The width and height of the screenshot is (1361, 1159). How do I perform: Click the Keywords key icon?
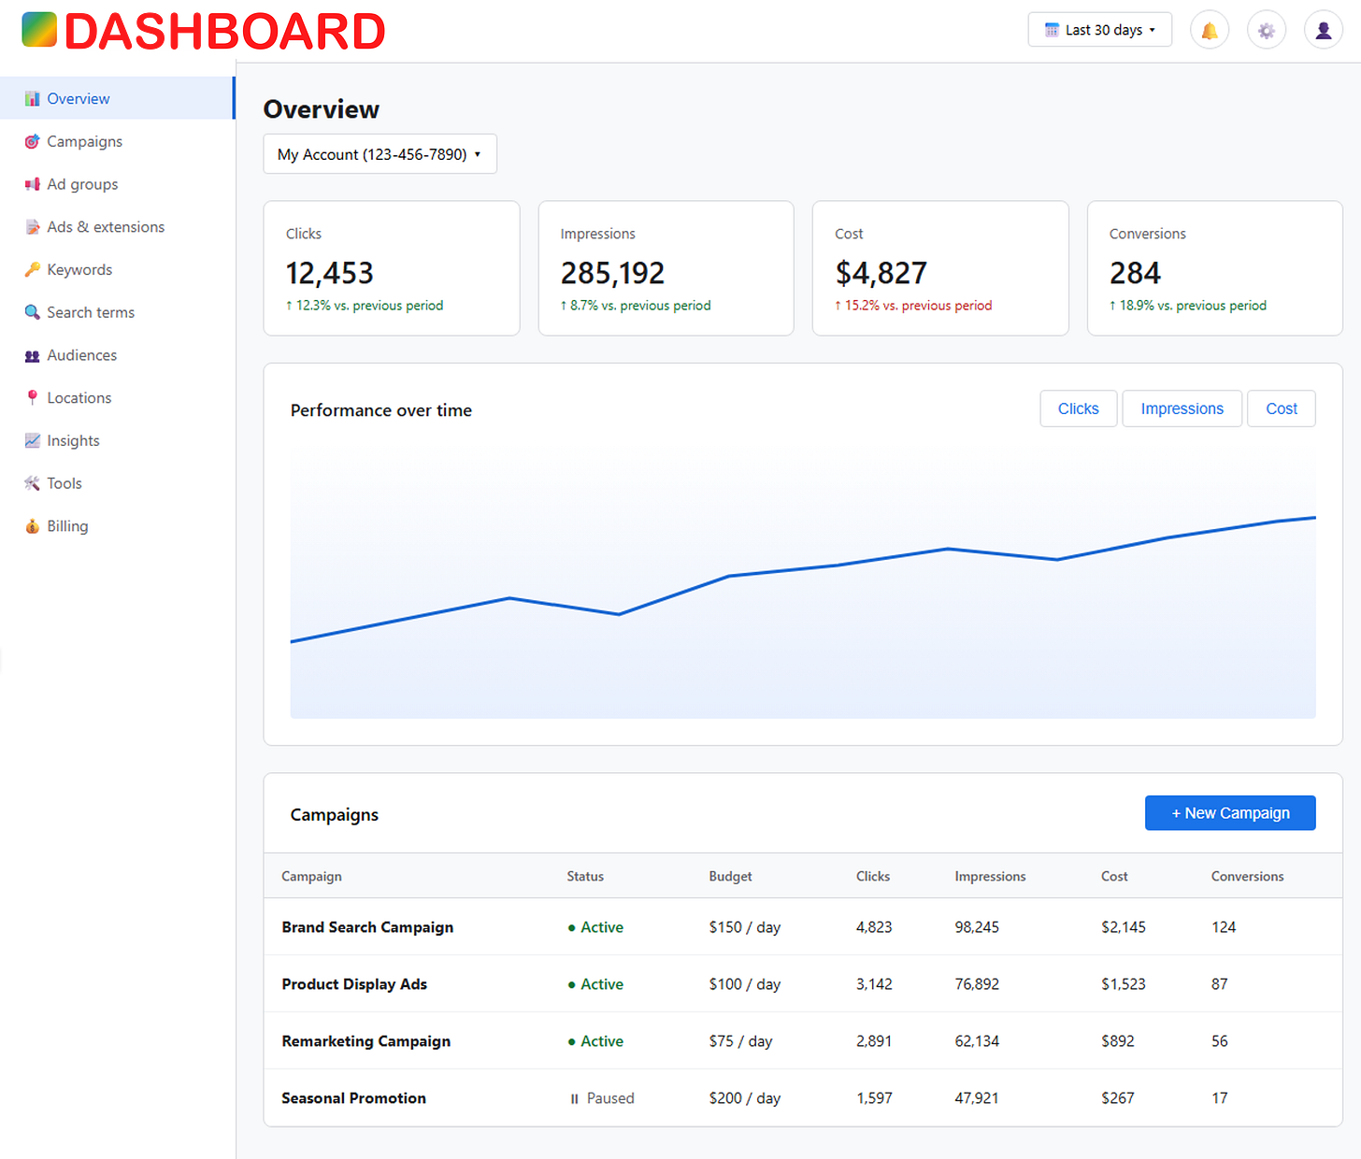pyautogui.click(x=33, y=269)
